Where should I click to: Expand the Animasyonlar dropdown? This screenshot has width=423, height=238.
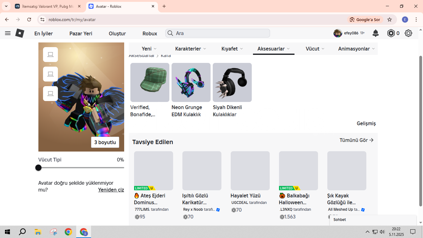[356, 49]
